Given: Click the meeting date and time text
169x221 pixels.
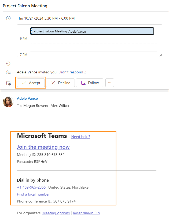Looking at the screenshot, I should (x=46, y=18).
